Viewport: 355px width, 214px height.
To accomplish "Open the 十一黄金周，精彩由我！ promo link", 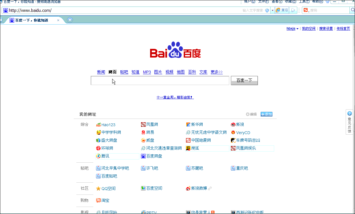I will (x=175, y=97).
